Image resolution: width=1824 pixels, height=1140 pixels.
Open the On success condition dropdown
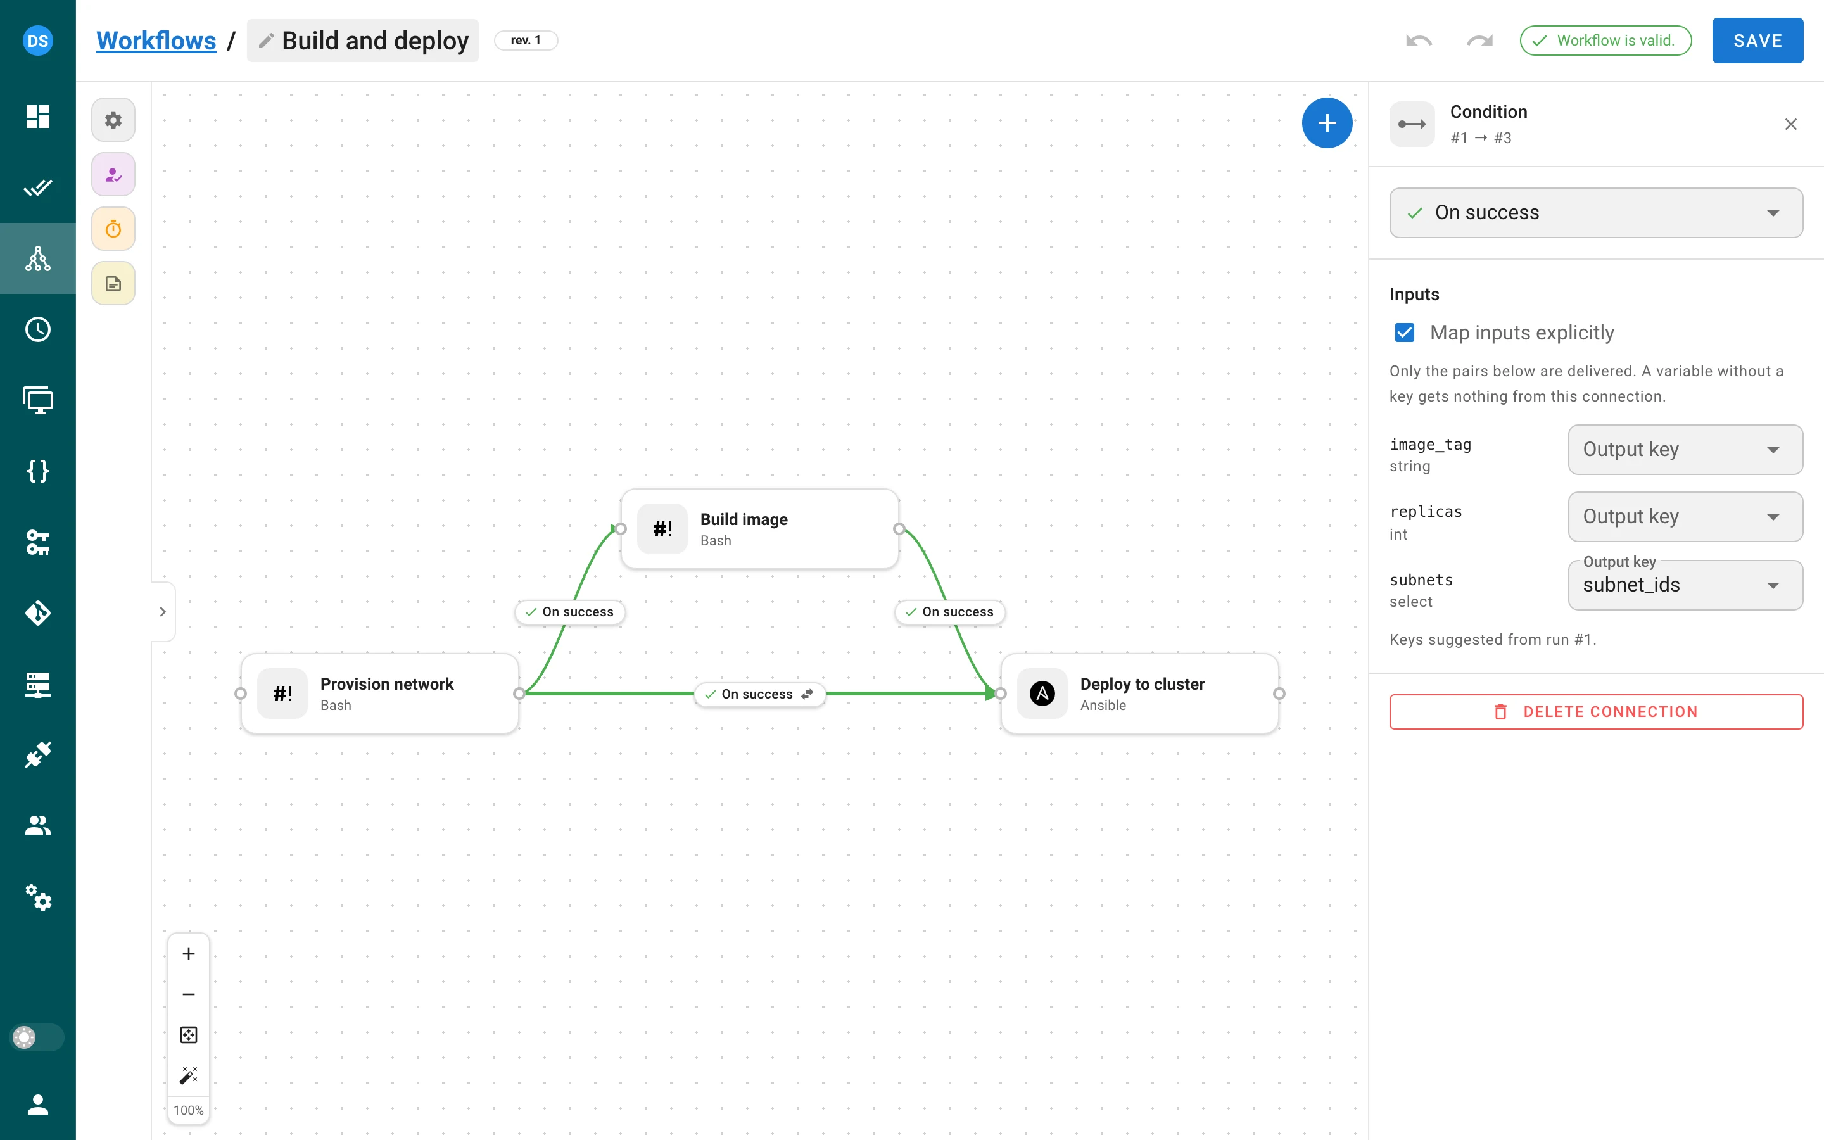click(x=1595, y=213)
